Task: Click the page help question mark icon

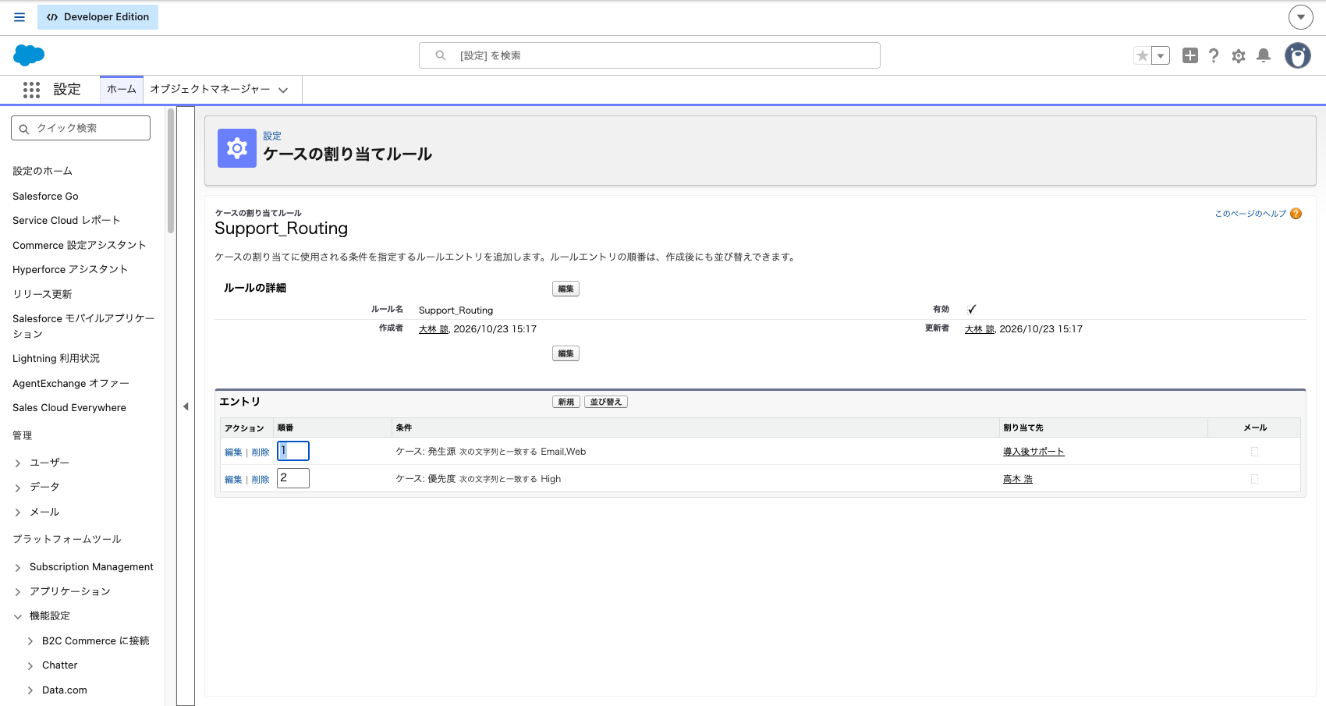Action: click(1296, 214)
